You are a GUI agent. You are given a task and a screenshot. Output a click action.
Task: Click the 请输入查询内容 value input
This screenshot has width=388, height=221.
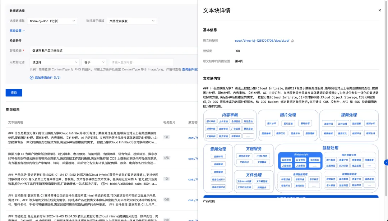pos(141,62)
